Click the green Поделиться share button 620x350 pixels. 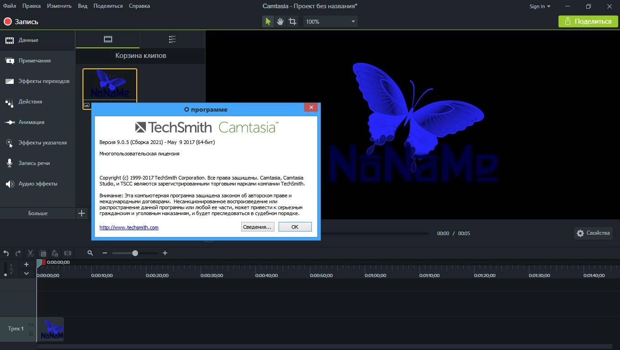coord(588,21)
